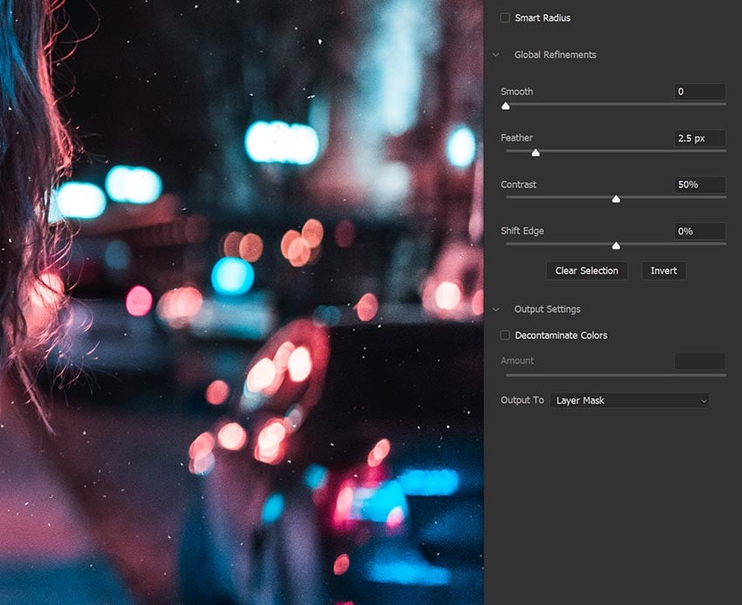
Task: Click the Output Settings heading text
Action: point(547,309)
